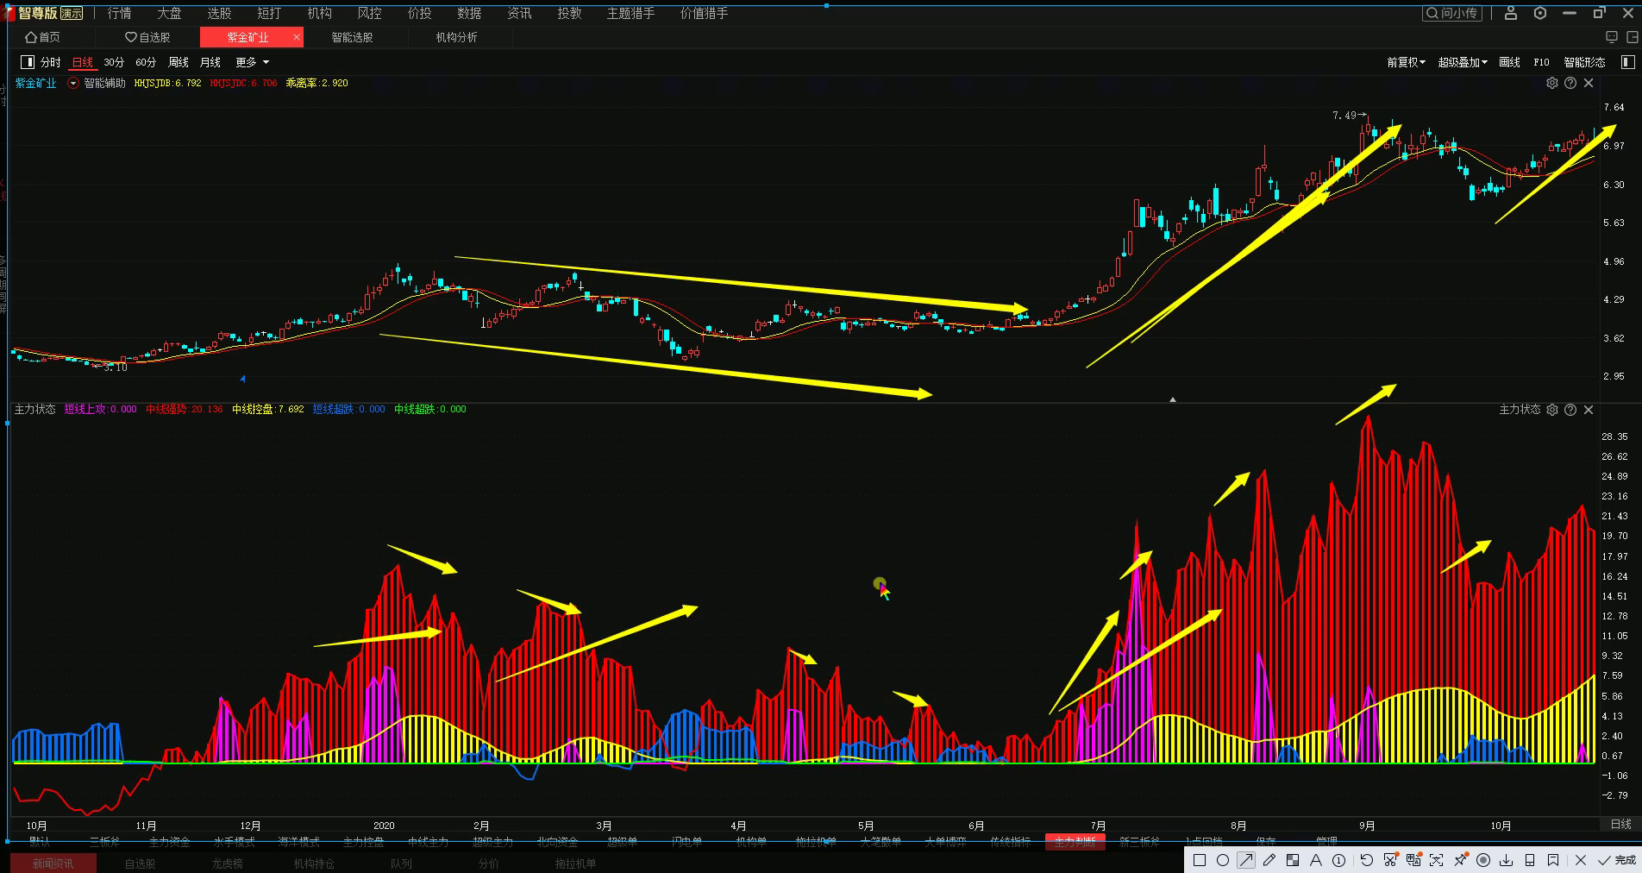Click the bookmark icon in screenshot toolbar
Screen dimensions: 1642x873
[x=1553, y=860]
